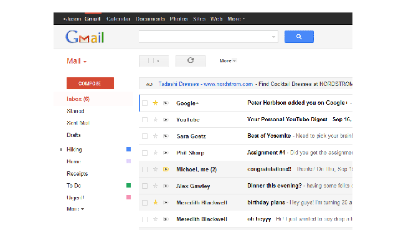Screen dimensions: 406x243
Task: Star the oh heyyy email
Action: pyautogui.click(x=155, y=219)
